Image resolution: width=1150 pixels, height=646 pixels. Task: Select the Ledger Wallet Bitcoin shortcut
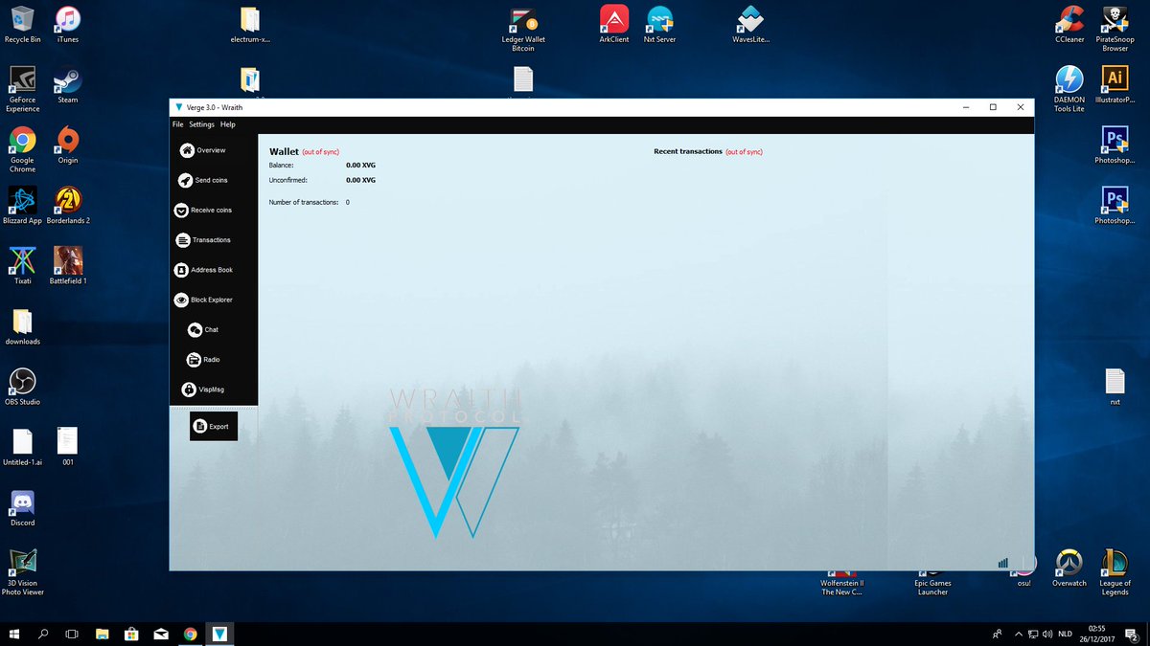pyautogui.click(x=522, y=29)
